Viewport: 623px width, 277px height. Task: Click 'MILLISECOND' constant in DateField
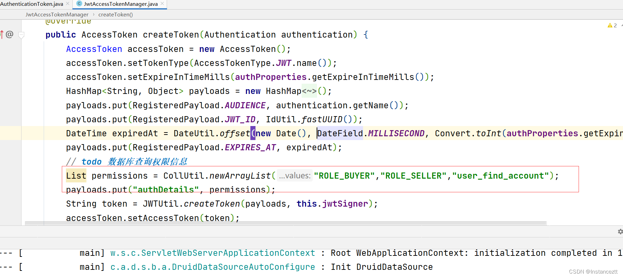[396, 134]
